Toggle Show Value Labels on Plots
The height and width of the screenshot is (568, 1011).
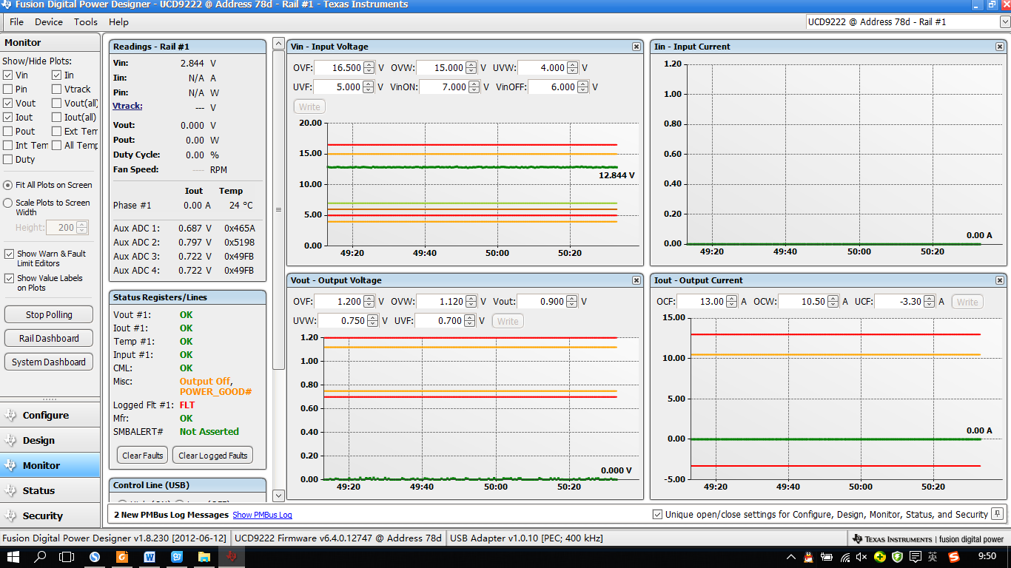[9, 279]
